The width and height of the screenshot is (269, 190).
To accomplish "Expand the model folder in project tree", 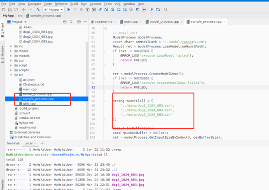I will click(11, 51).
